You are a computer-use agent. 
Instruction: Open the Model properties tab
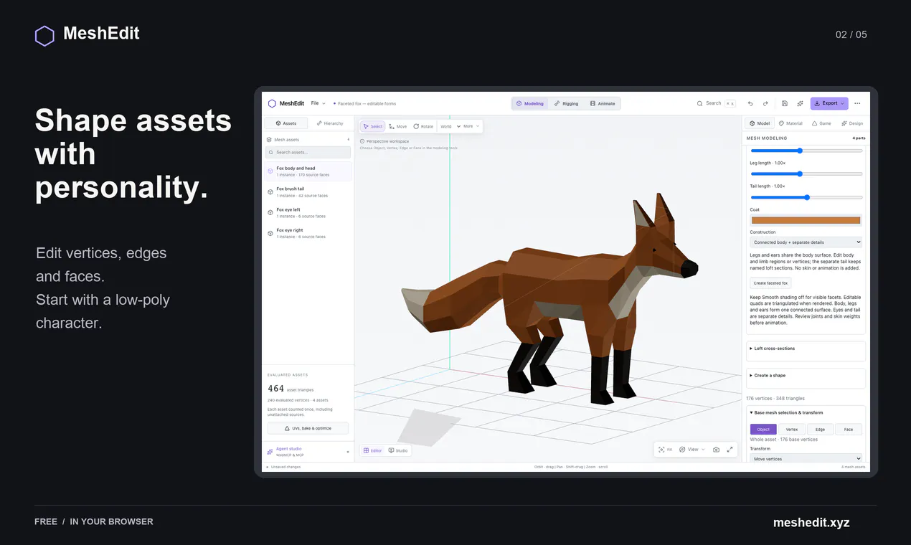760,123
